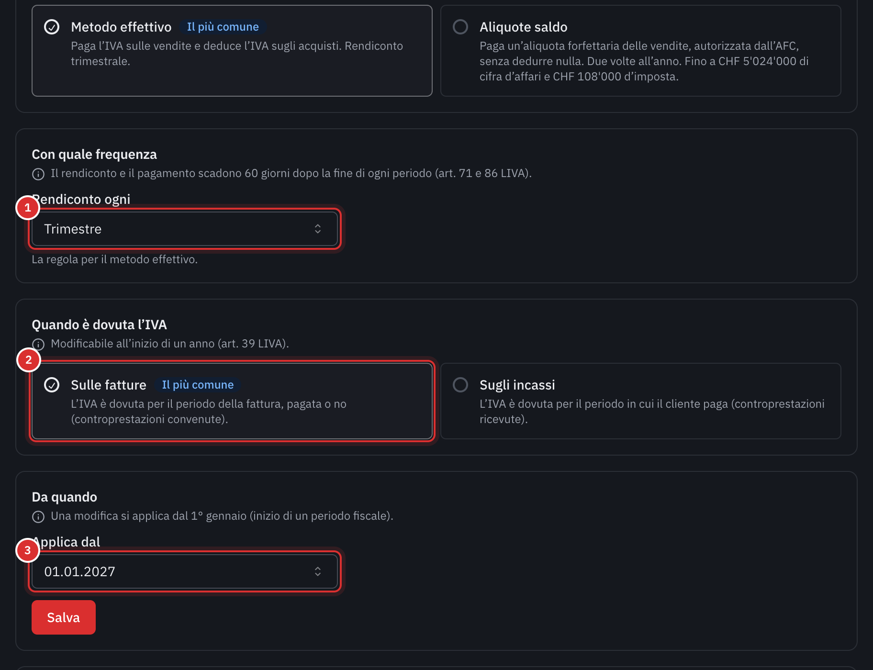Choose Sugli incassi VAT timing

[x=640, y=401]
